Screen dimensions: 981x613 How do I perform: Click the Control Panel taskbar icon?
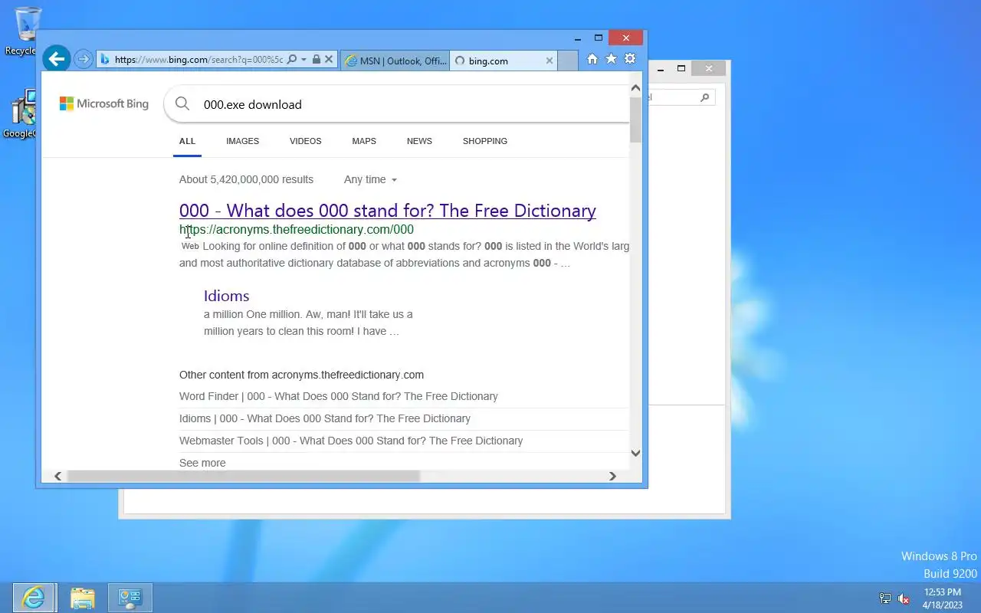click(130, 598)
